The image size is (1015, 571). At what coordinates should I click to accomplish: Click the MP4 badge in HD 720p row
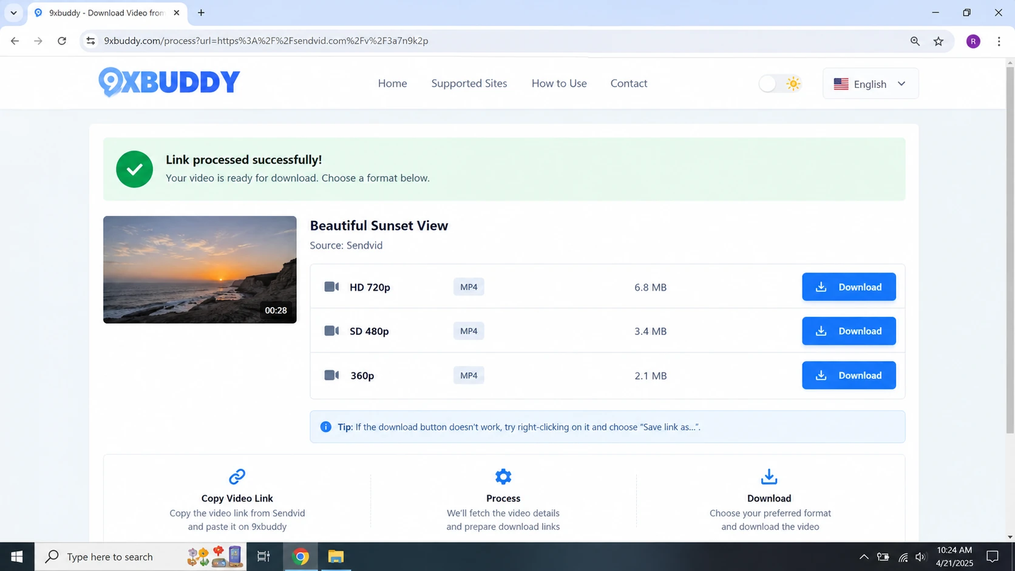pyautogui.click(x=469, y=287)
